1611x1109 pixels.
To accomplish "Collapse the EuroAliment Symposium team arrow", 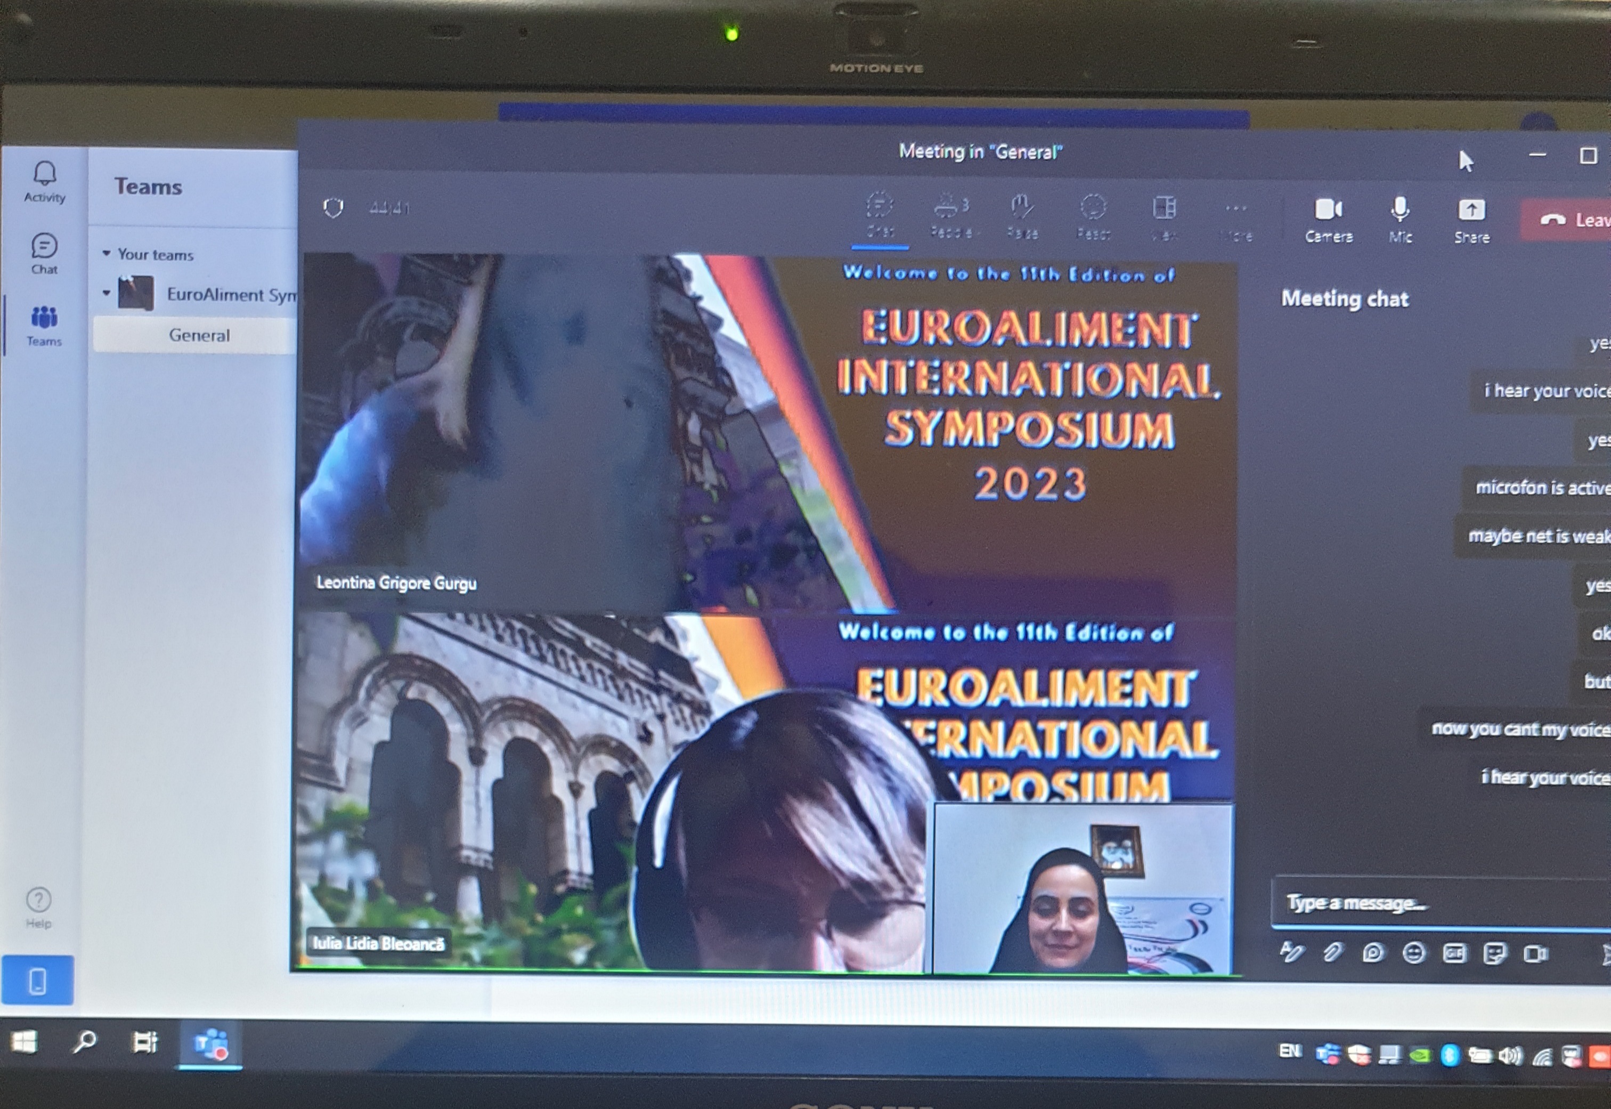I will coord(107,293).
